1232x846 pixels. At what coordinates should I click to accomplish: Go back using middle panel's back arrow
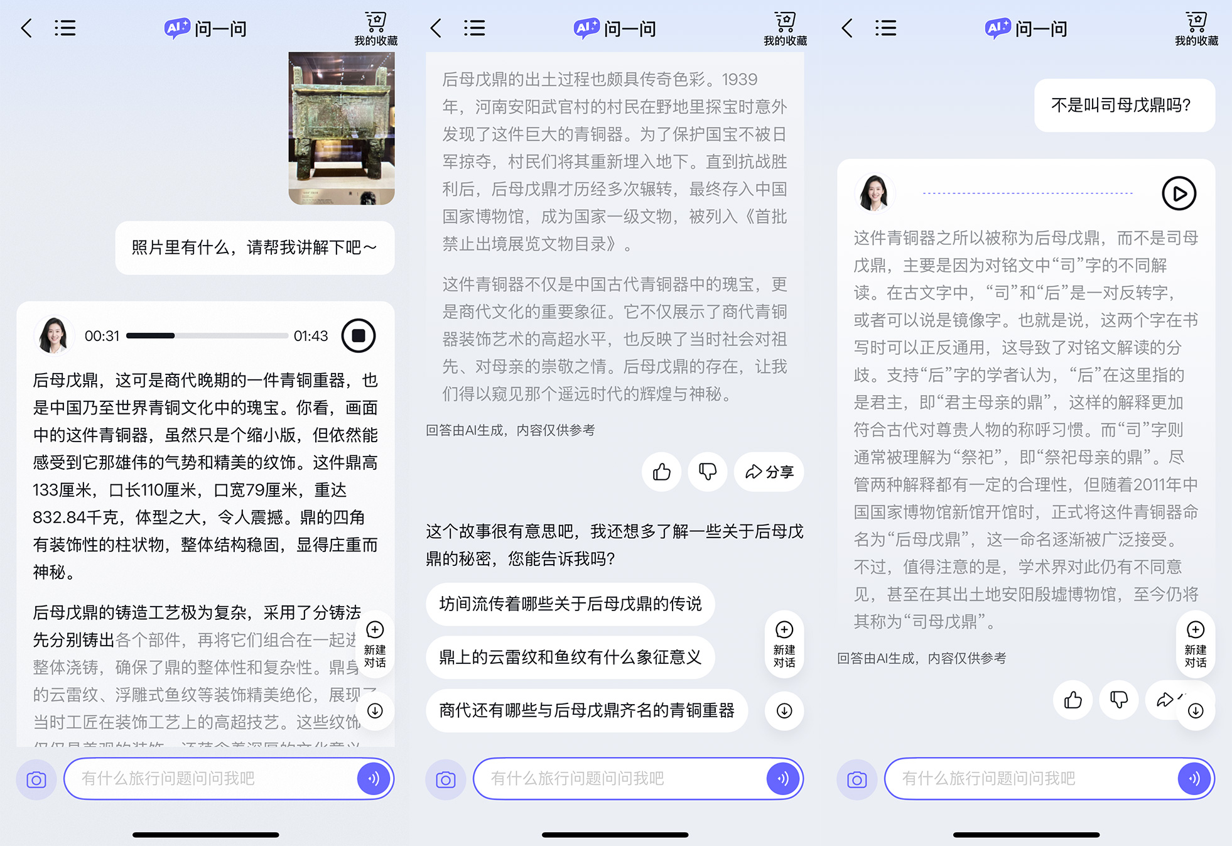pyautogui.click(x=436, y=28)
